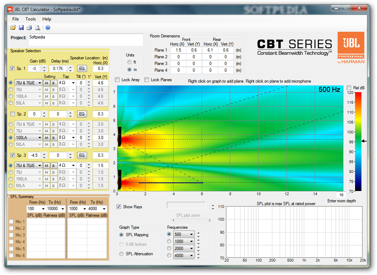
Task: Open the Sp. 3 70J & 70JE model dropdown
Action: (40, 166)
